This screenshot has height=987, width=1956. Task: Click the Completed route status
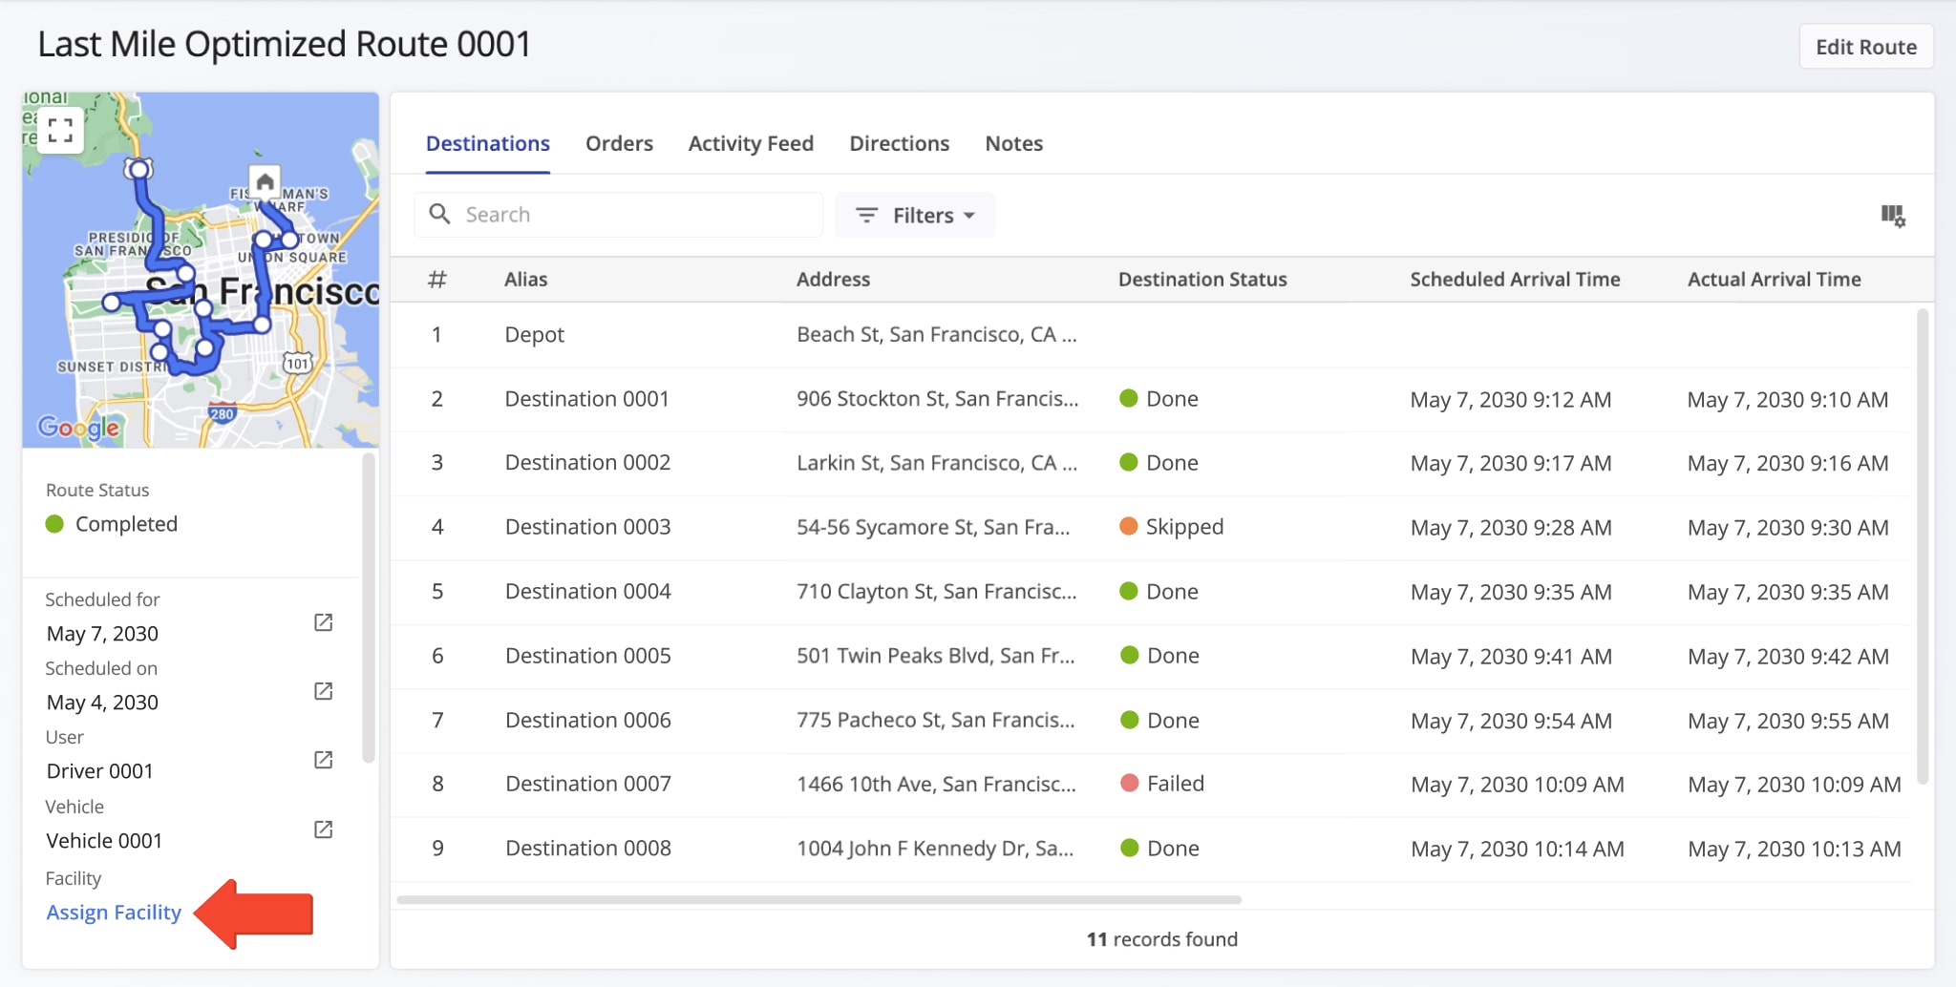click(x=112, y=524)
